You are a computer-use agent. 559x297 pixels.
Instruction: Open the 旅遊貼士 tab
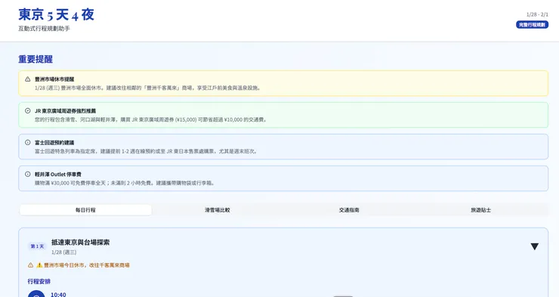pos(481,210)
